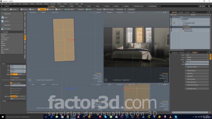Click the Show Safe Area button
212x119 pixels.
pyautogui.click(x=197, y=82)
